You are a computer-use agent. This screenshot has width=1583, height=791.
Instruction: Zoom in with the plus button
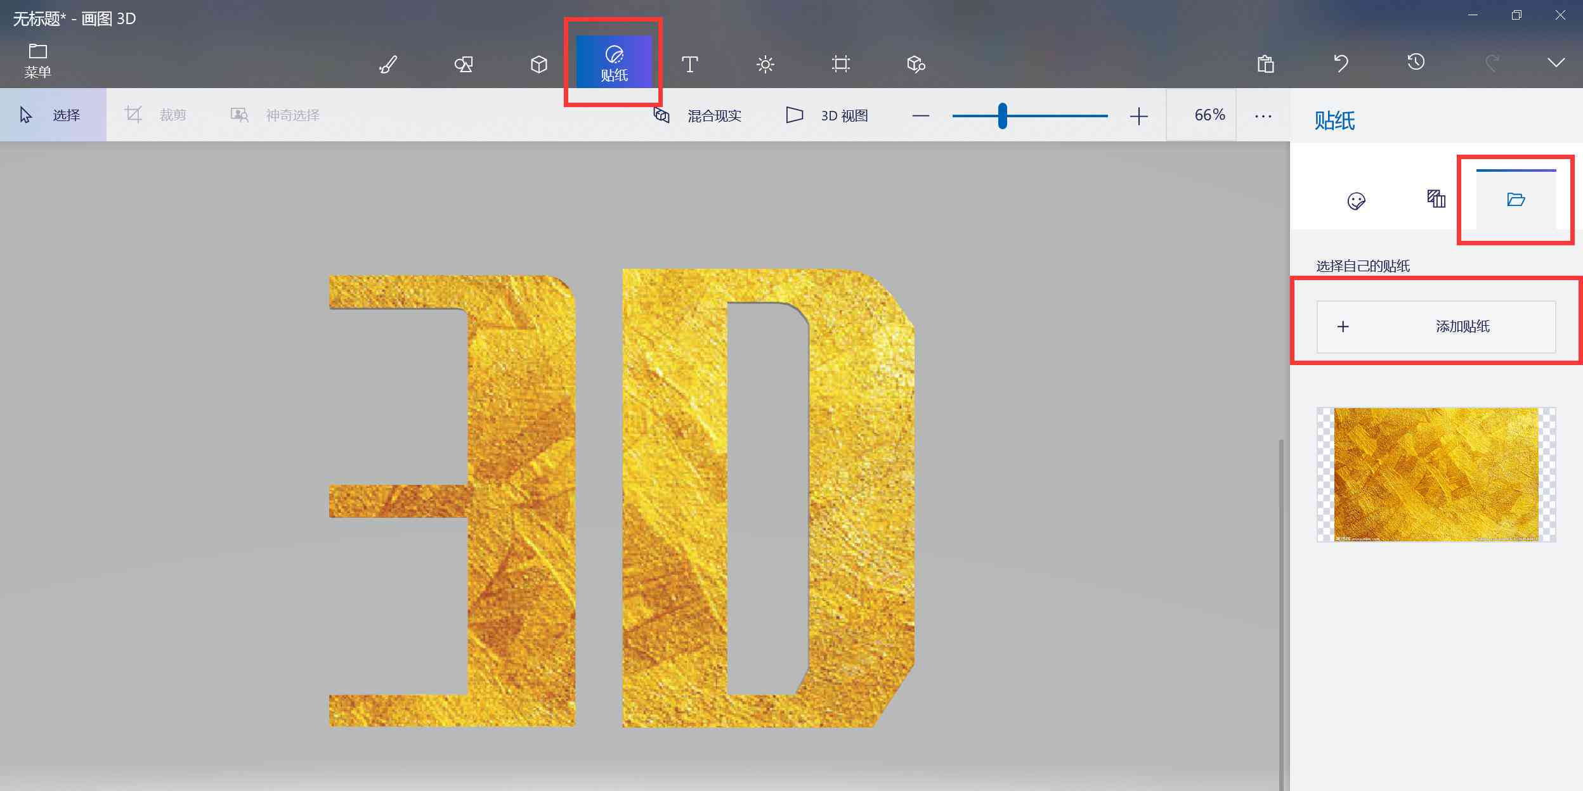1139,116
